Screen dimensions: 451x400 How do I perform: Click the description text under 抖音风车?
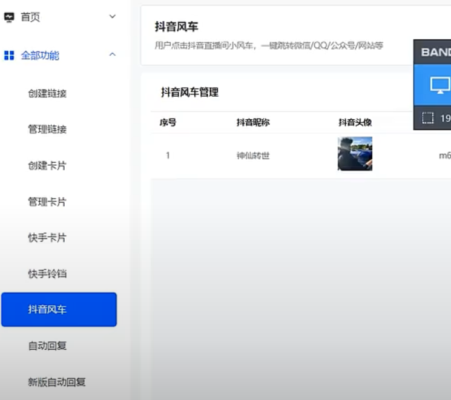point(269,45)
